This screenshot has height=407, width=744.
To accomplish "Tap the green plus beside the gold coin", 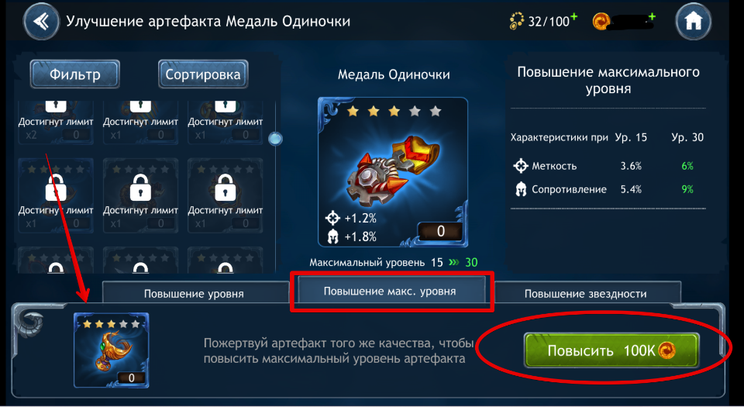I will click(x=652, y=17).
